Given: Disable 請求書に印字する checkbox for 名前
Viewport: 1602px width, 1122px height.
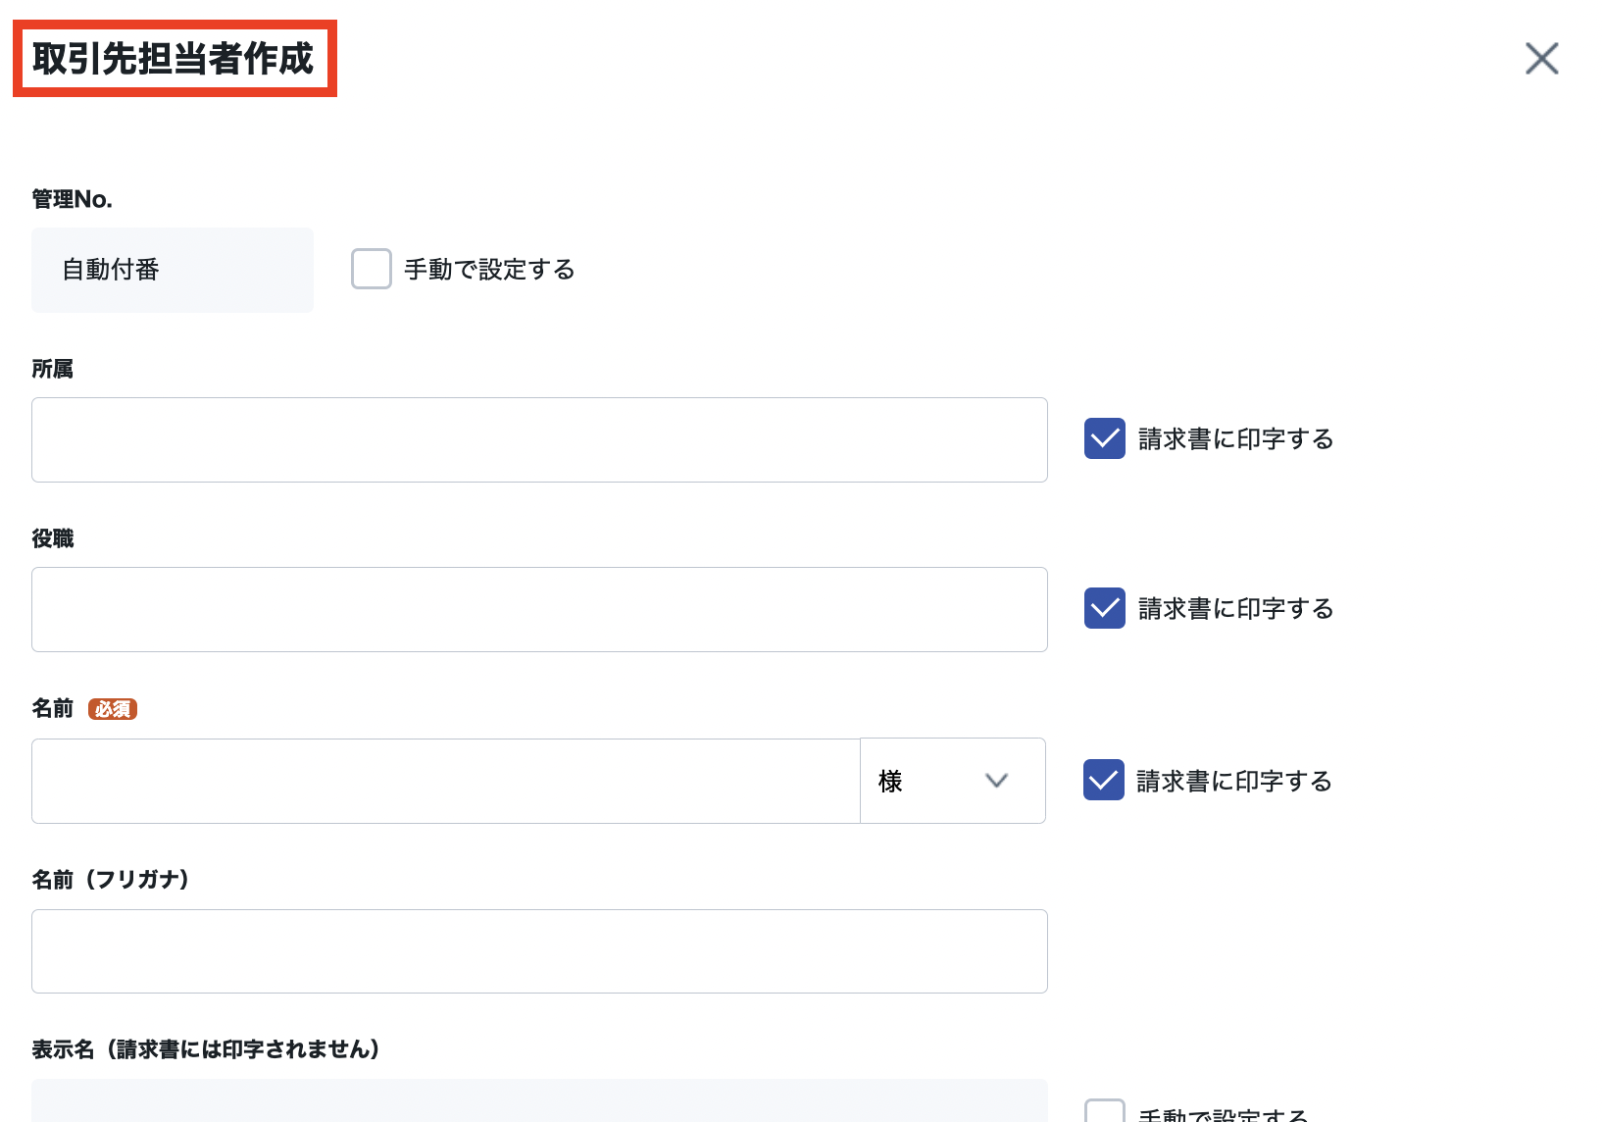Looking at the screenshot, I should tap(1104, 780).
